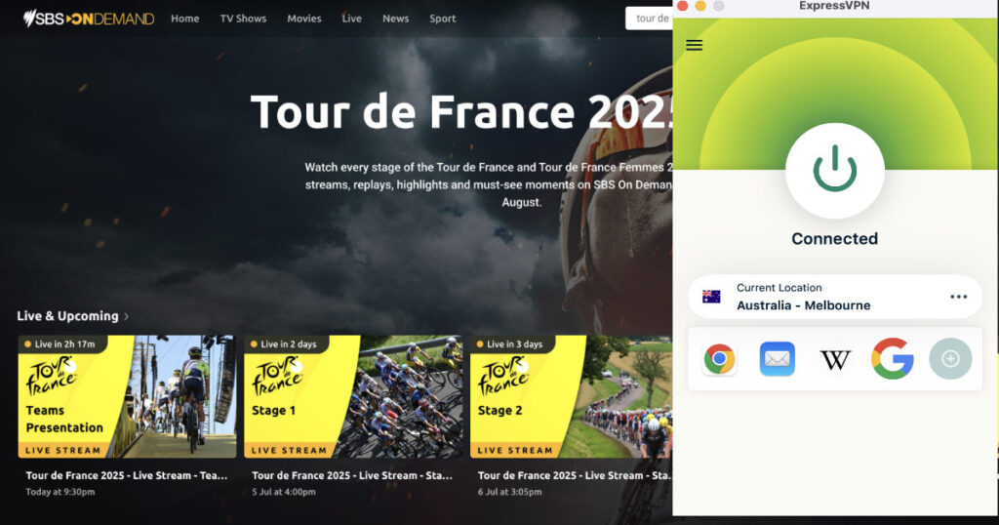Expand the Live & Upcoming section chevron

(126, 316)
